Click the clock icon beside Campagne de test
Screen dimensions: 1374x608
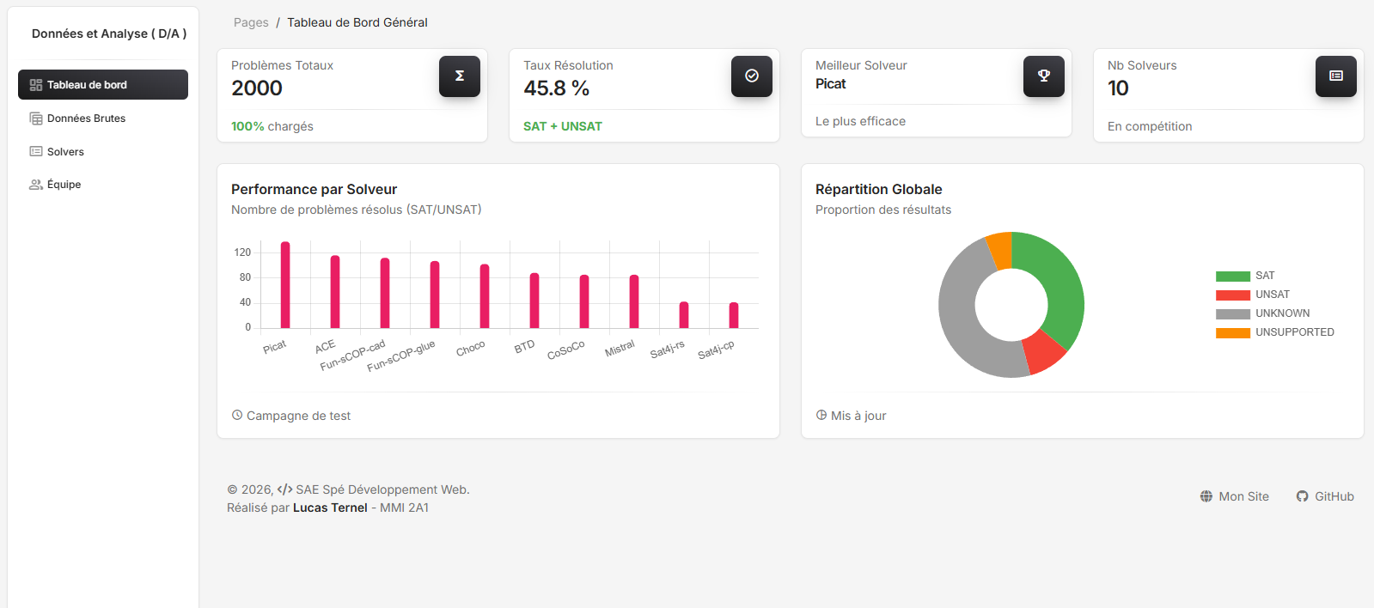coord(237,416)
